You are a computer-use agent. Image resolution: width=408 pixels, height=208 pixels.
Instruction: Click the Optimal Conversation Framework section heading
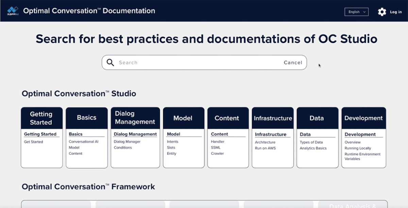coord(88,187)
